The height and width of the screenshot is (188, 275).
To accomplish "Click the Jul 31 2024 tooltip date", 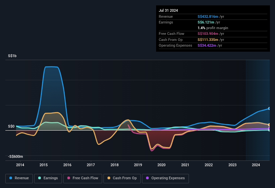I will (x=168, y=10).
